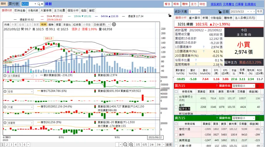Toggle 投信 overlay button on chart toolbar
This screenshot has height=147, width=265.
click(x=21, y=24)
